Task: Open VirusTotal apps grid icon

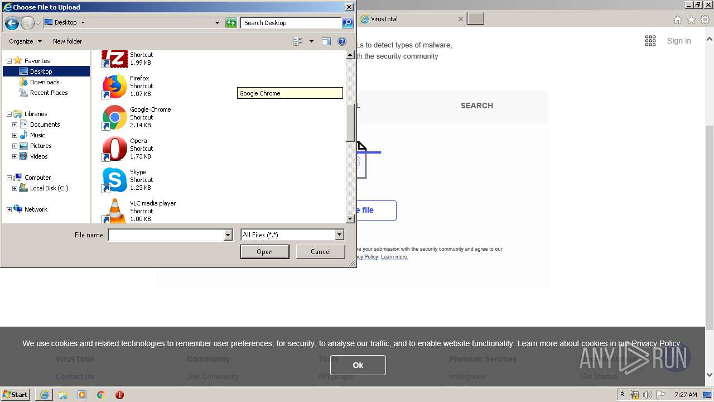Action: tap(650, 41)
